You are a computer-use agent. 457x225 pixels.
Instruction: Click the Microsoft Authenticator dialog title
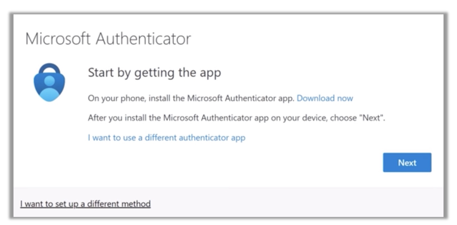(108, 39)
